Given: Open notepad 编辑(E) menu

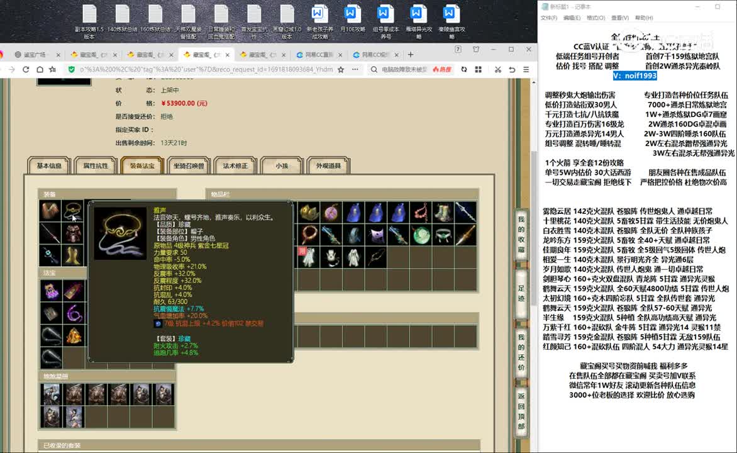Looking at the screenshot, I should coord(572,18).
